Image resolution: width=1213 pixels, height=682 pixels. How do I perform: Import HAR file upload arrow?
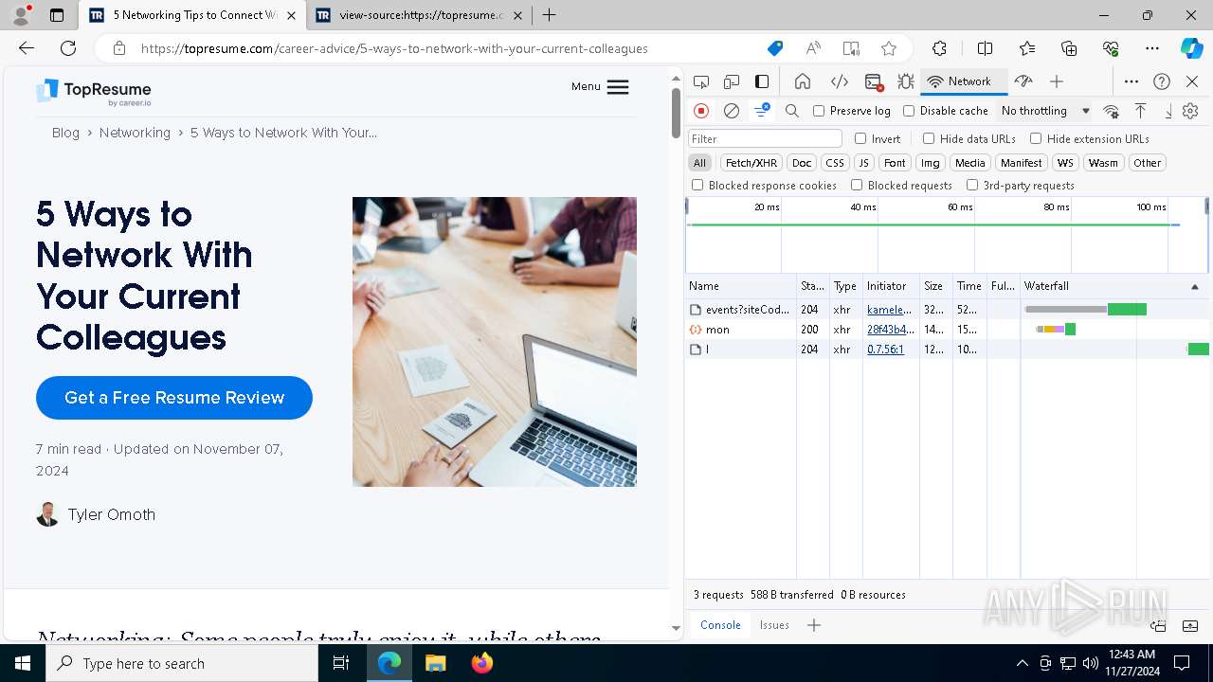click(x=1141, y=111)
